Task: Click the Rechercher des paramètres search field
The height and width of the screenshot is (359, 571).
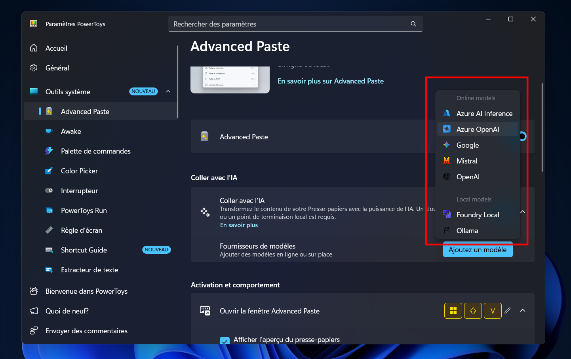Action: point(295,24)
